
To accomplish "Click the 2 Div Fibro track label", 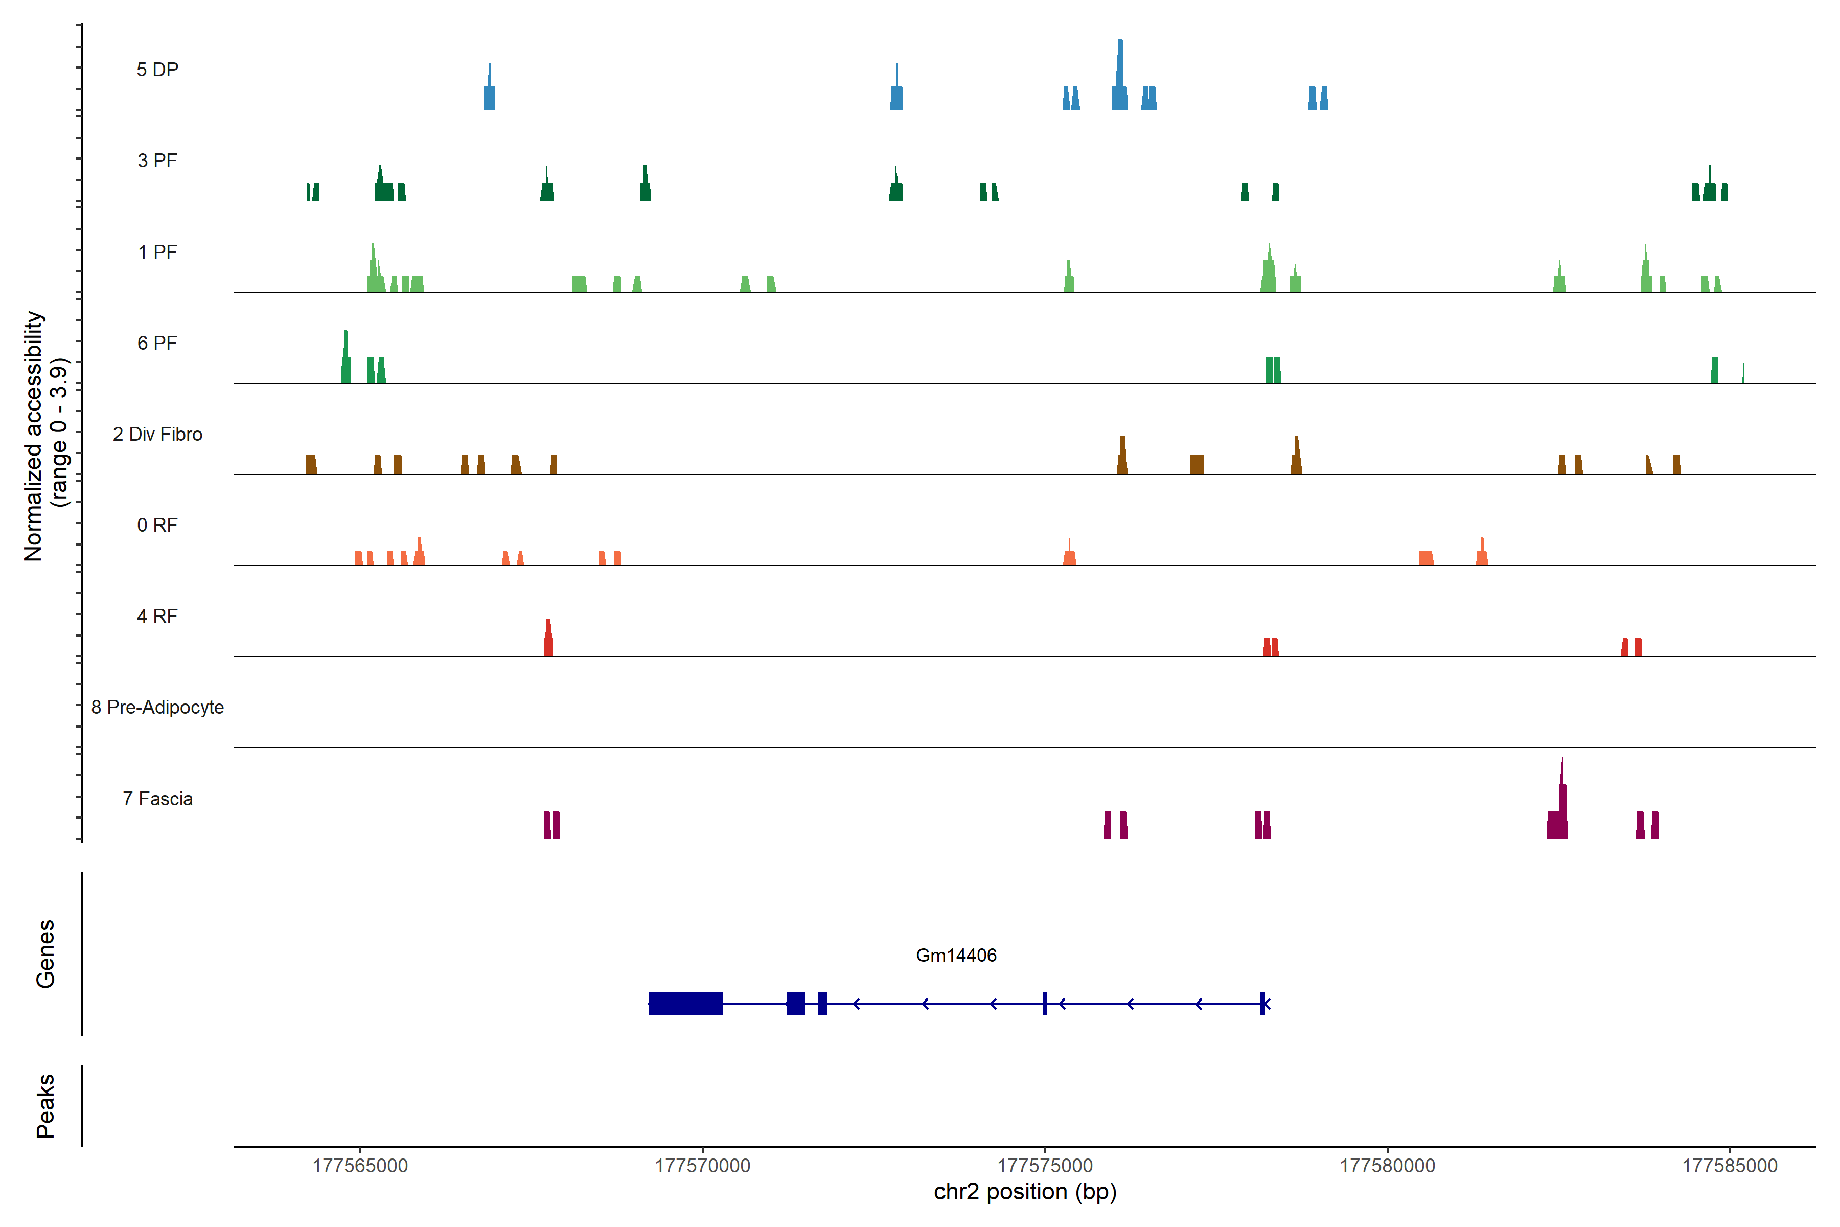I will 157,434.
